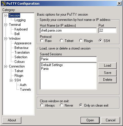
Task: Collapse the Session tree node
Action: point(6,15)
